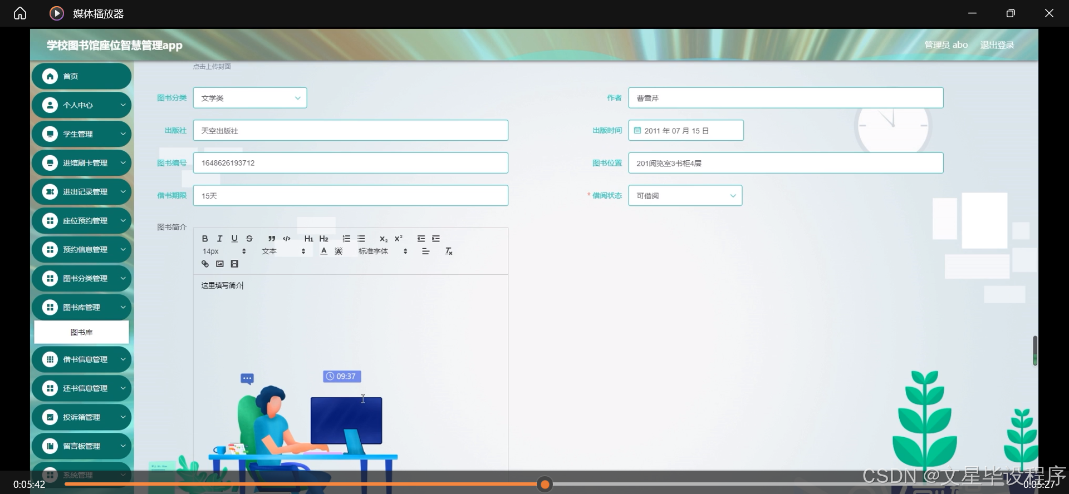
Task: Go to 首页 in the sidebar
Action: click(81, 76)
